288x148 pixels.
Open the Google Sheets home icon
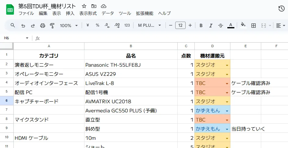coord(10,9)
